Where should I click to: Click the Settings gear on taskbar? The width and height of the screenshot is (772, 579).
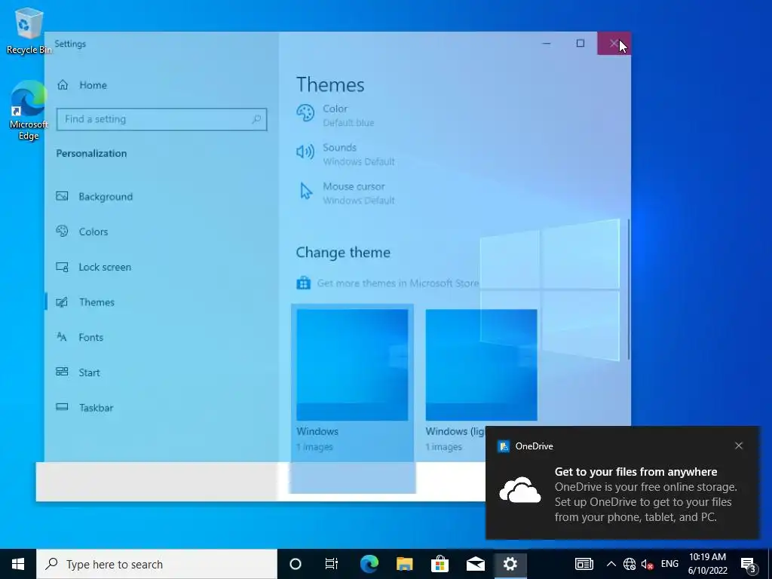click(x=510, y=564)
